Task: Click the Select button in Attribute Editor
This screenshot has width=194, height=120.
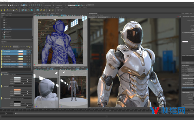Action: click(188, 63)
